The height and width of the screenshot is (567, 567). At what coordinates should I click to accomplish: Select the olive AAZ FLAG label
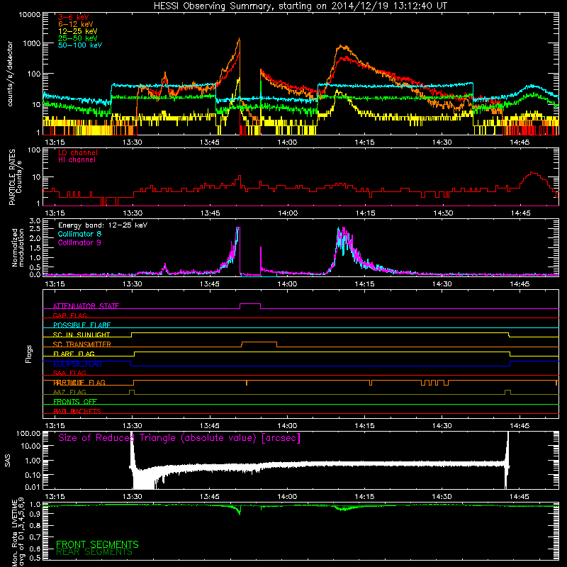tap(69, 392)
